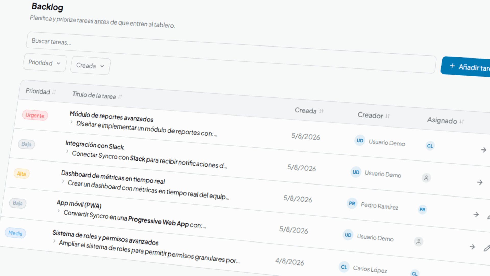
Task: Move Dashboard de métricas with arrow icon
Action: pos(476,214)
